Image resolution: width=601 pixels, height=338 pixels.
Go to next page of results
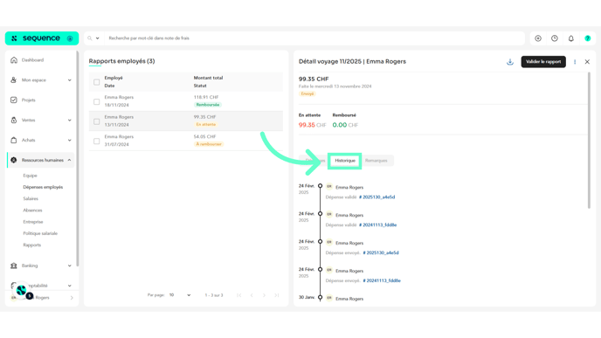(x=264, y=295)
